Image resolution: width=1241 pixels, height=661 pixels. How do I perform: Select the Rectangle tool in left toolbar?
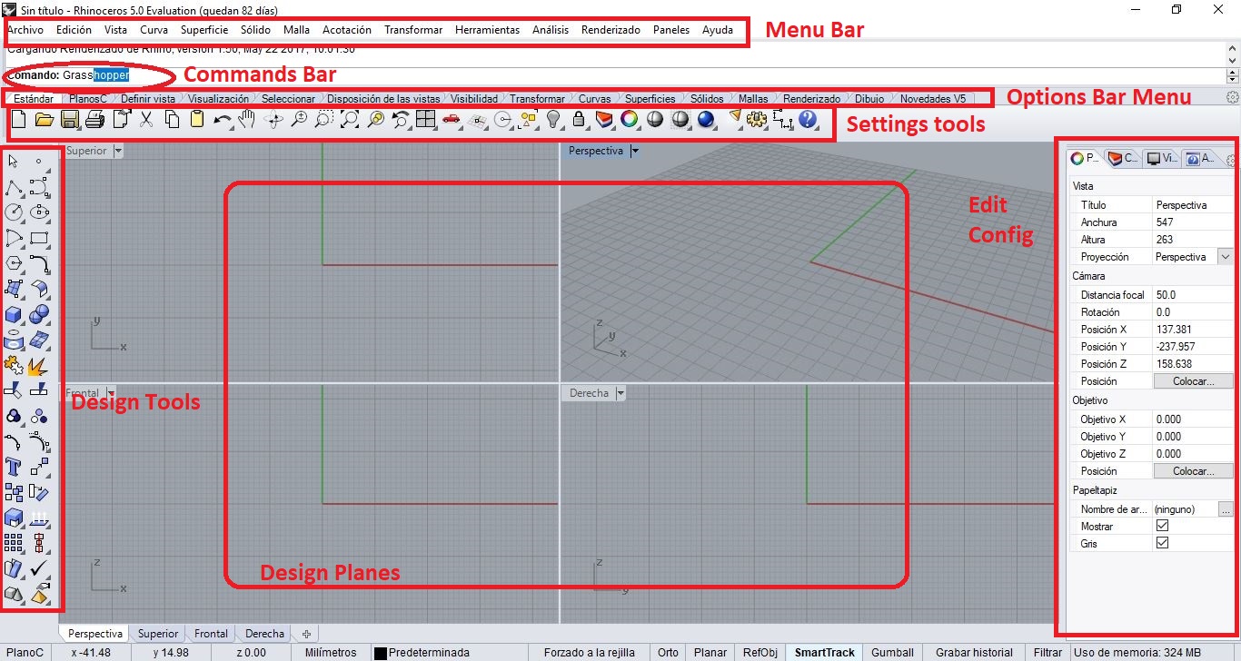[x=39, y=238]
